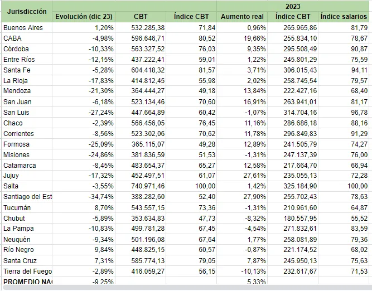Select Córdoba's evolution cell -10,33%
Image resolution: width=372 pixels, height=291 pixels.
tap(100, 48)
